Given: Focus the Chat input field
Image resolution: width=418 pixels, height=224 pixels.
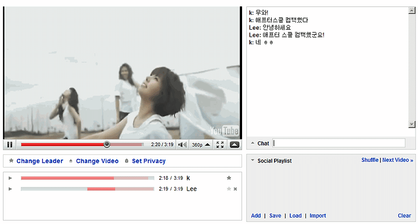Looking at the screenshot, I should click(339, 143).
